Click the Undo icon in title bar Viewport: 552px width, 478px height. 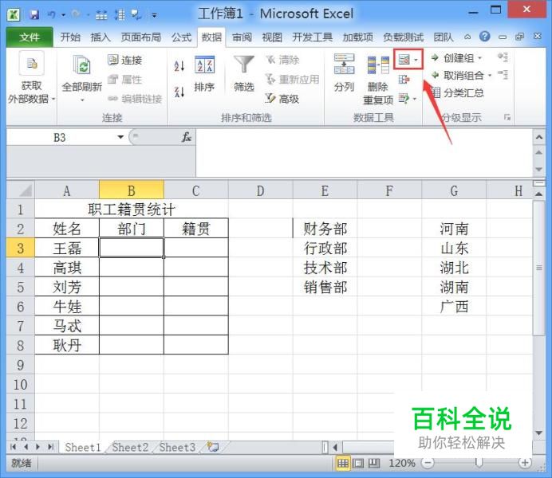pos(52,14)
